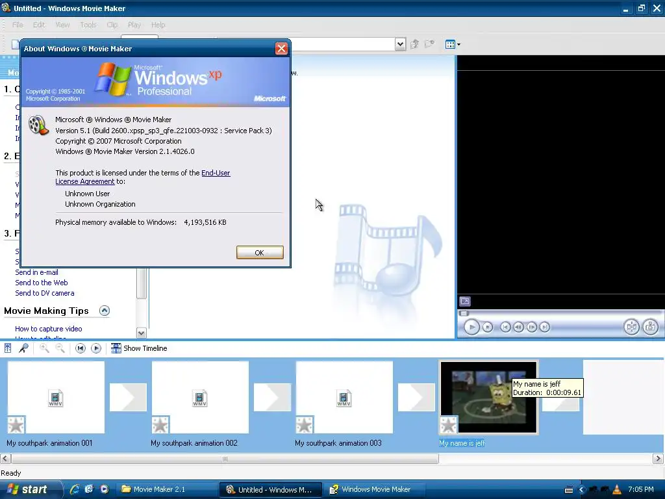Click the task pane scroll down arrow
Image resolution: width=665 pixels, height=499 pixels.
pos(142,333)
